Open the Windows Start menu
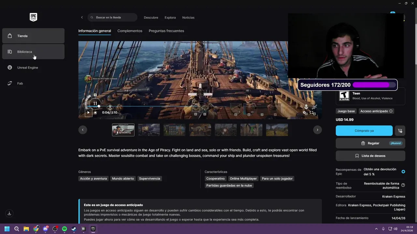This screenshot has width=417, height=234. point(7,229)
